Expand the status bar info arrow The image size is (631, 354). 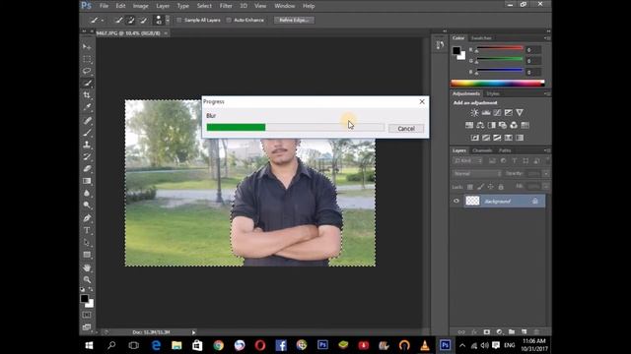pyautogui.click(x=193, y=332)
